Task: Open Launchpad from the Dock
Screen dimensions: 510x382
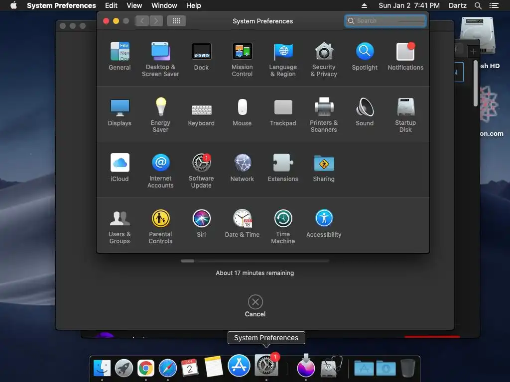Action: 124,368
